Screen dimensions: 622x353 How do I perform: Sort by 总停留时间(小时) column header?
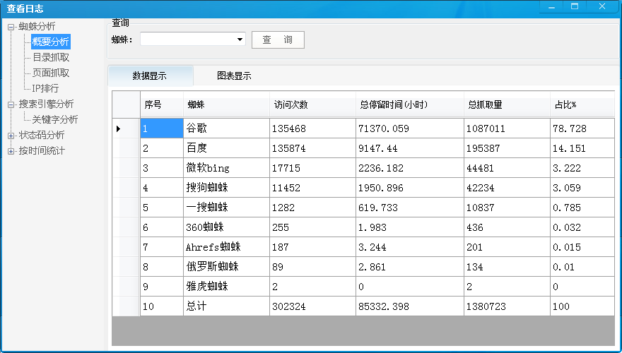(x=410, y=104)
